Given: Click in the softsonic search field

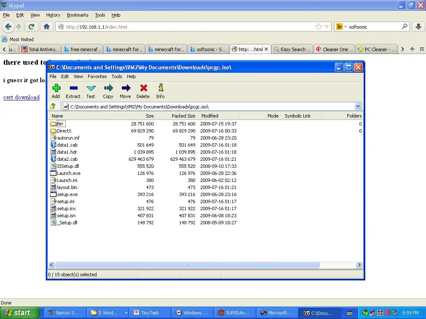Looking at the screenshot, I should point(374,27).
